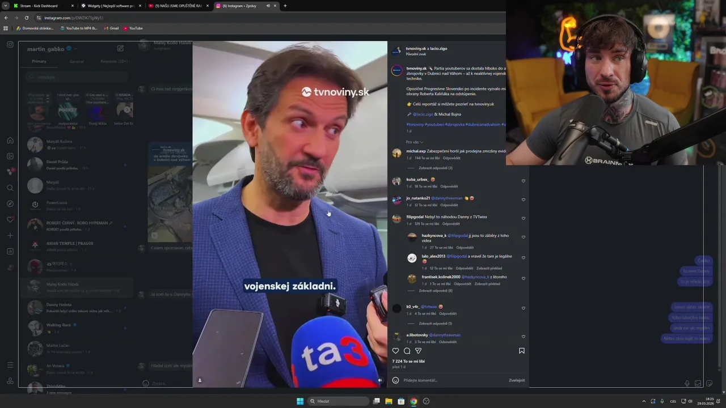This screenshot has width=726, height=408.
Task: Show hidden system tray icons chevron
Action: pyautogui.click(x=644, y=401)
